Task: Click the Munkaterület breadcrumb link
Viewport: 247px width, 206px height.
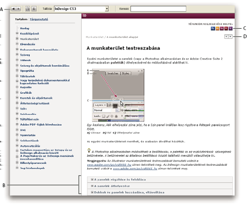Action: tap(95, 37)
